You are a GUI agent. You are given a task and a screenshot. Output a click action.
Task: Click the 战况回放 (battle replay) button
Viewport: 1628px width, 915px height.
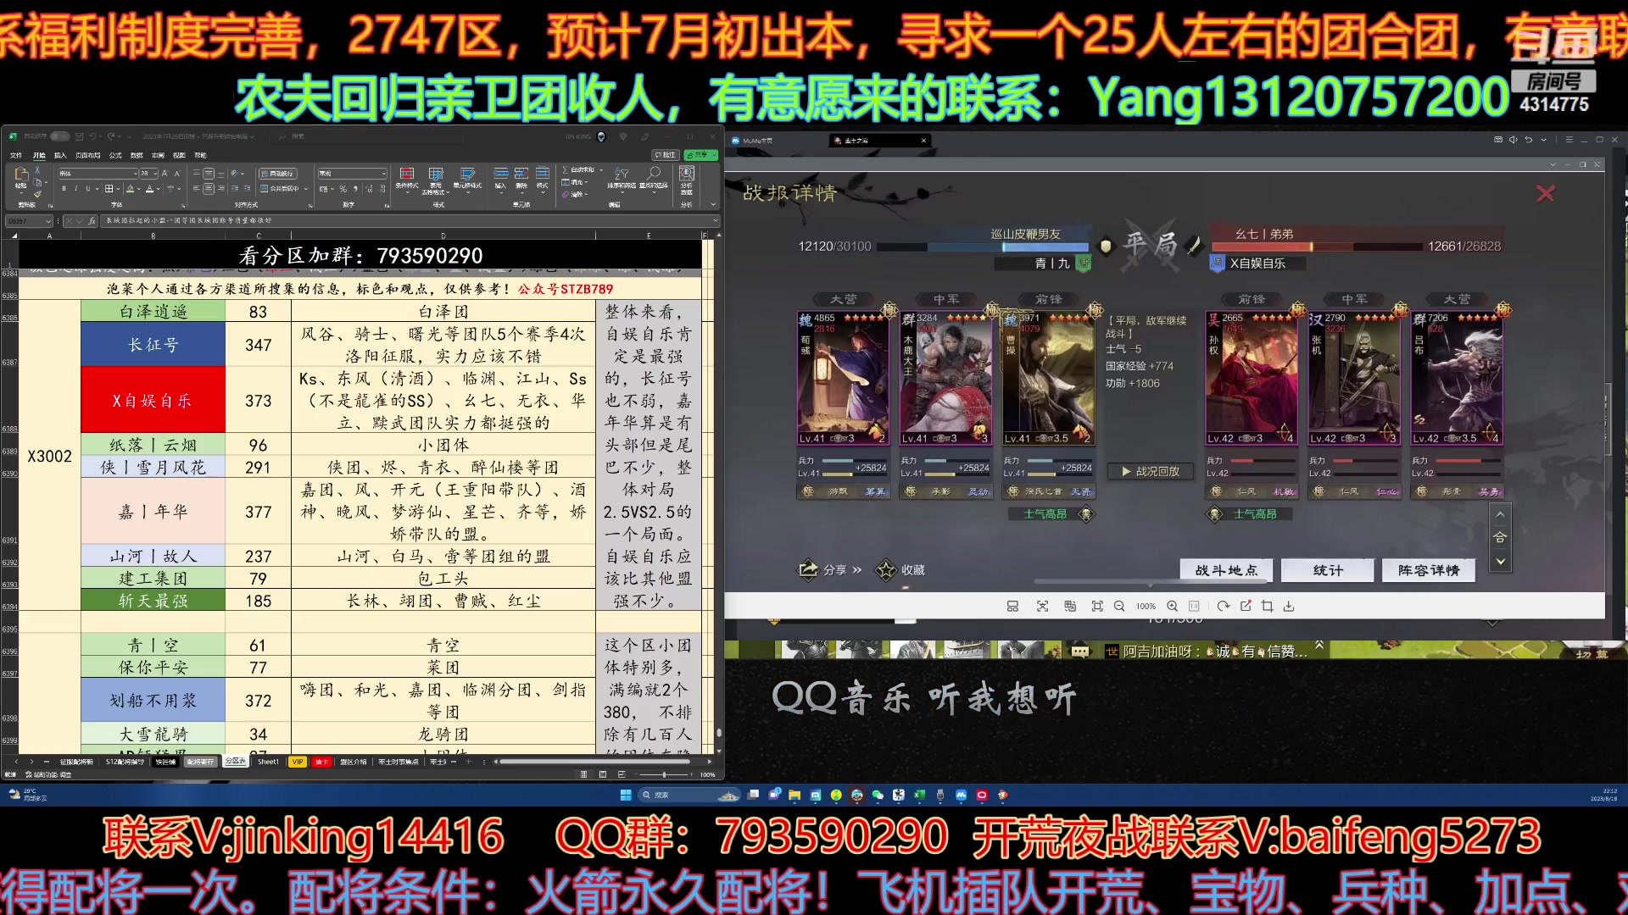pyautogui.click(x=1150, y=471)
